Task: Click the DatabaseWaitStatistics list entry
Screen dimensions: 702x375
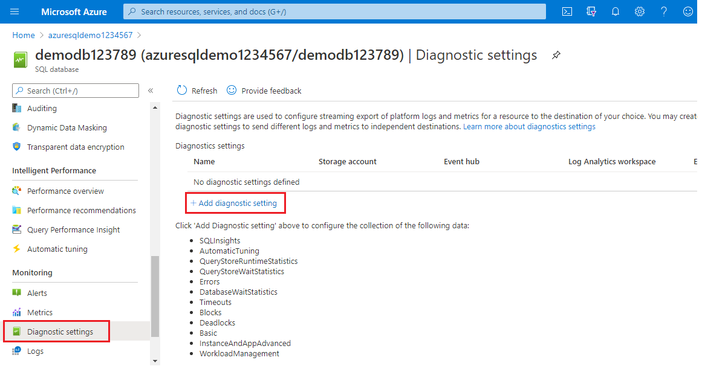Action: point(239,292)
